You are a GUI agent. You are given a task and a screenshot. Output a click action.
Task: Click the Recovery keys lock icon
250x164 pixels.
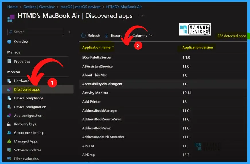[9, 124]
